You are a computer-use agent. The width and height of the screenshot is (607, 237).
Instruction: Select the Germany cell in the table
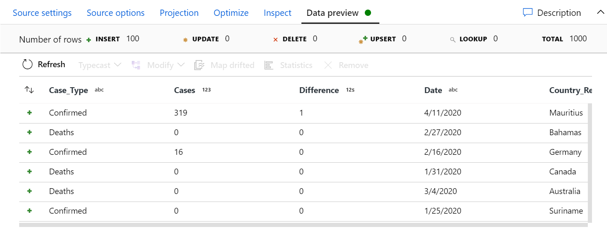point(565,152)
